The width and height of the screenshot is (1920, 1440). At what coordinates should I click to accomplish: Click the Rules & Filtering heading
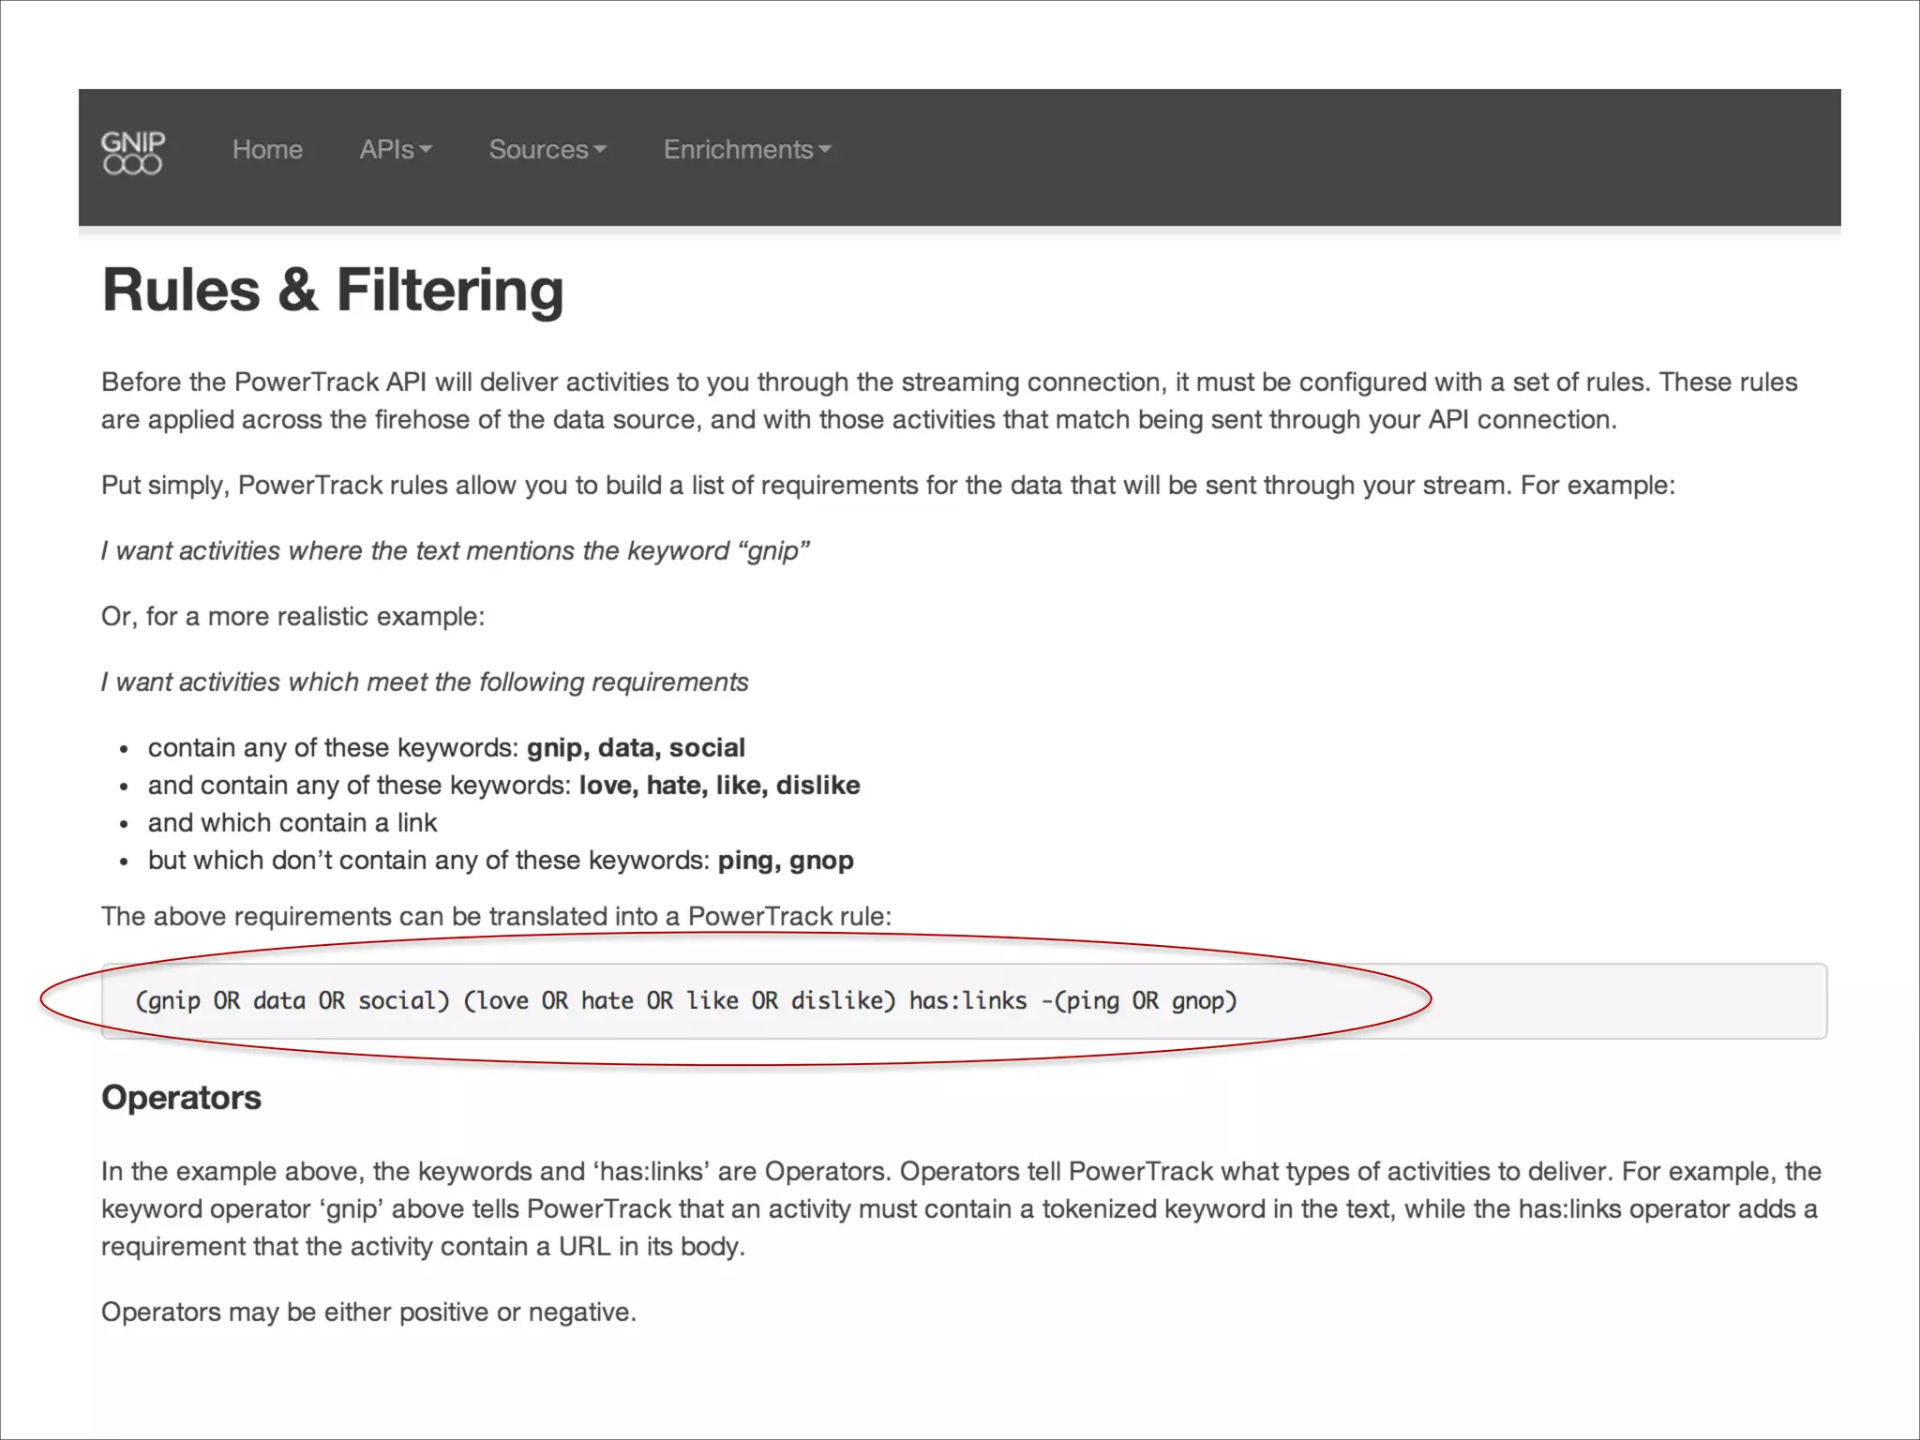[x=333, y=290]
